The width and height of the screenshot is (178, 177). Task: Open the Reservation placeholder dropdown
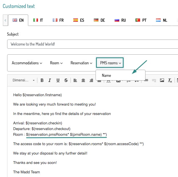pyautogui.click(x=81, y=63)
